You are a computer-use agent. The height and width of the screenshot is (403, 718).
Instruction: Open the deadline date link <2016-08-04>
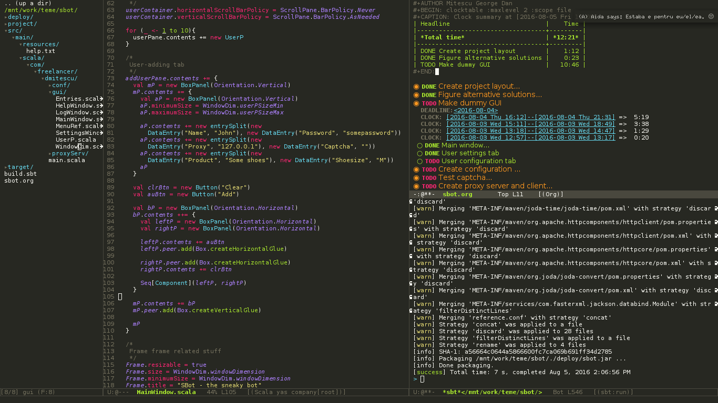point(476,110)
